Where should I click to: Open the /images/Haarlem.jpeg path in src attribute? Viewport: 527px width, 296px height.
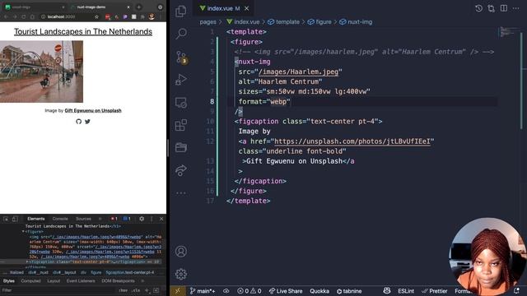coord(298,72)
